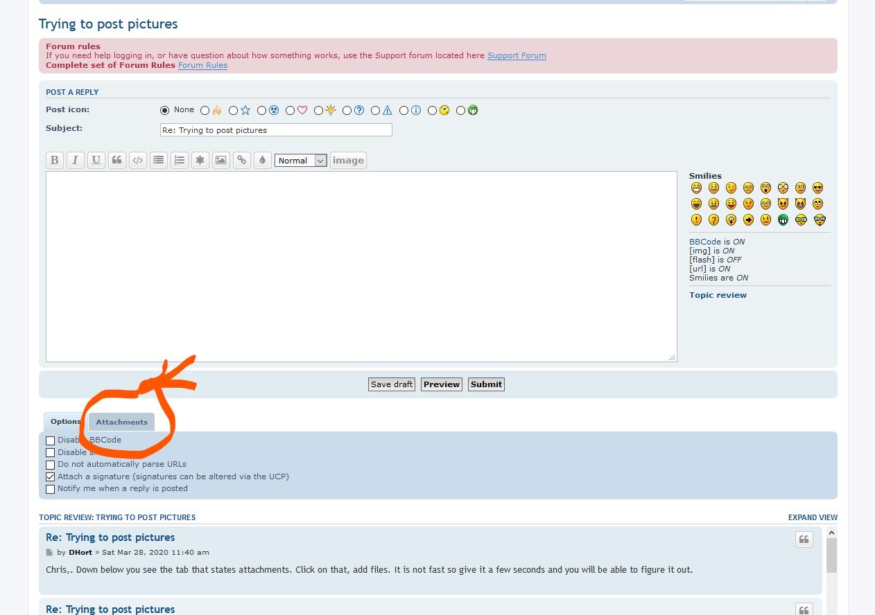Choose the heart post icon radio button
Screen dimensions: 875x615
pyautogui.click(x=291, y=110)
